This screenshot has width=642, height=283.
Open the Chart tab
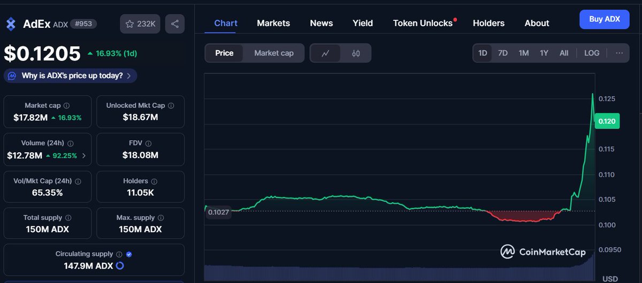pos(226,23)
